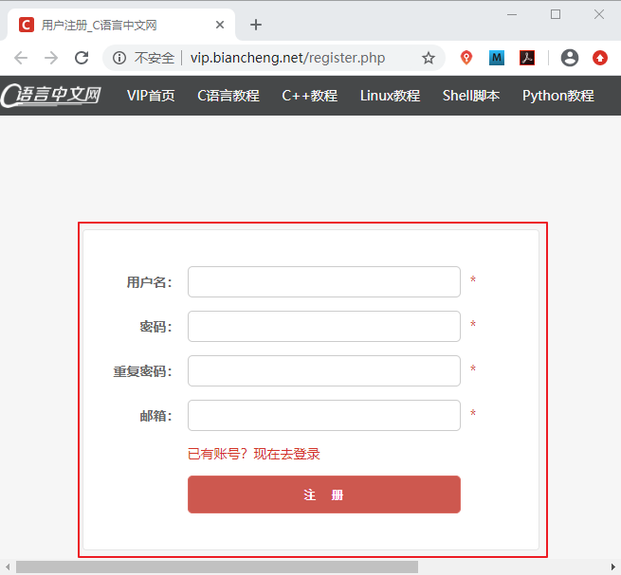Open the VIP首页 menu item

coord(151,96)
